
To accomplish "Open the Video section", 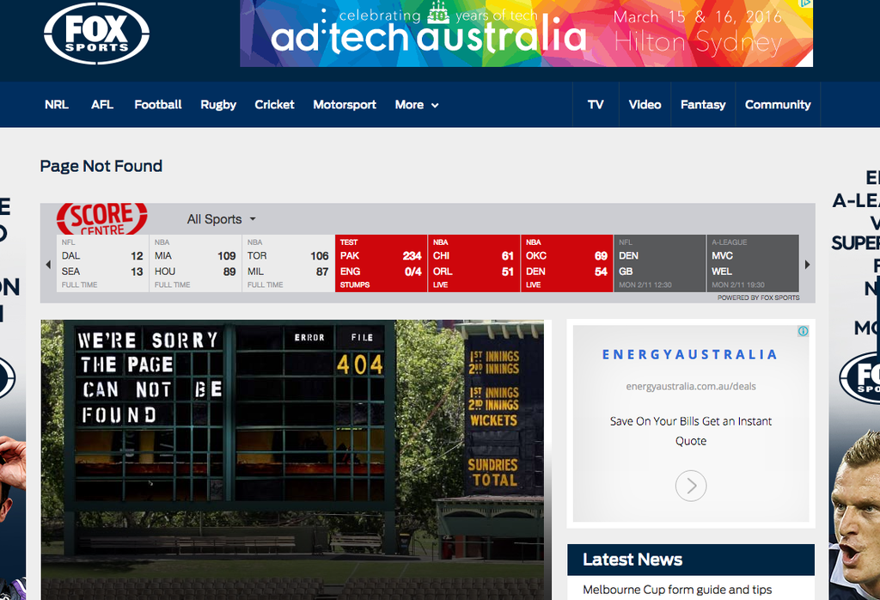I will click(644, 105).
